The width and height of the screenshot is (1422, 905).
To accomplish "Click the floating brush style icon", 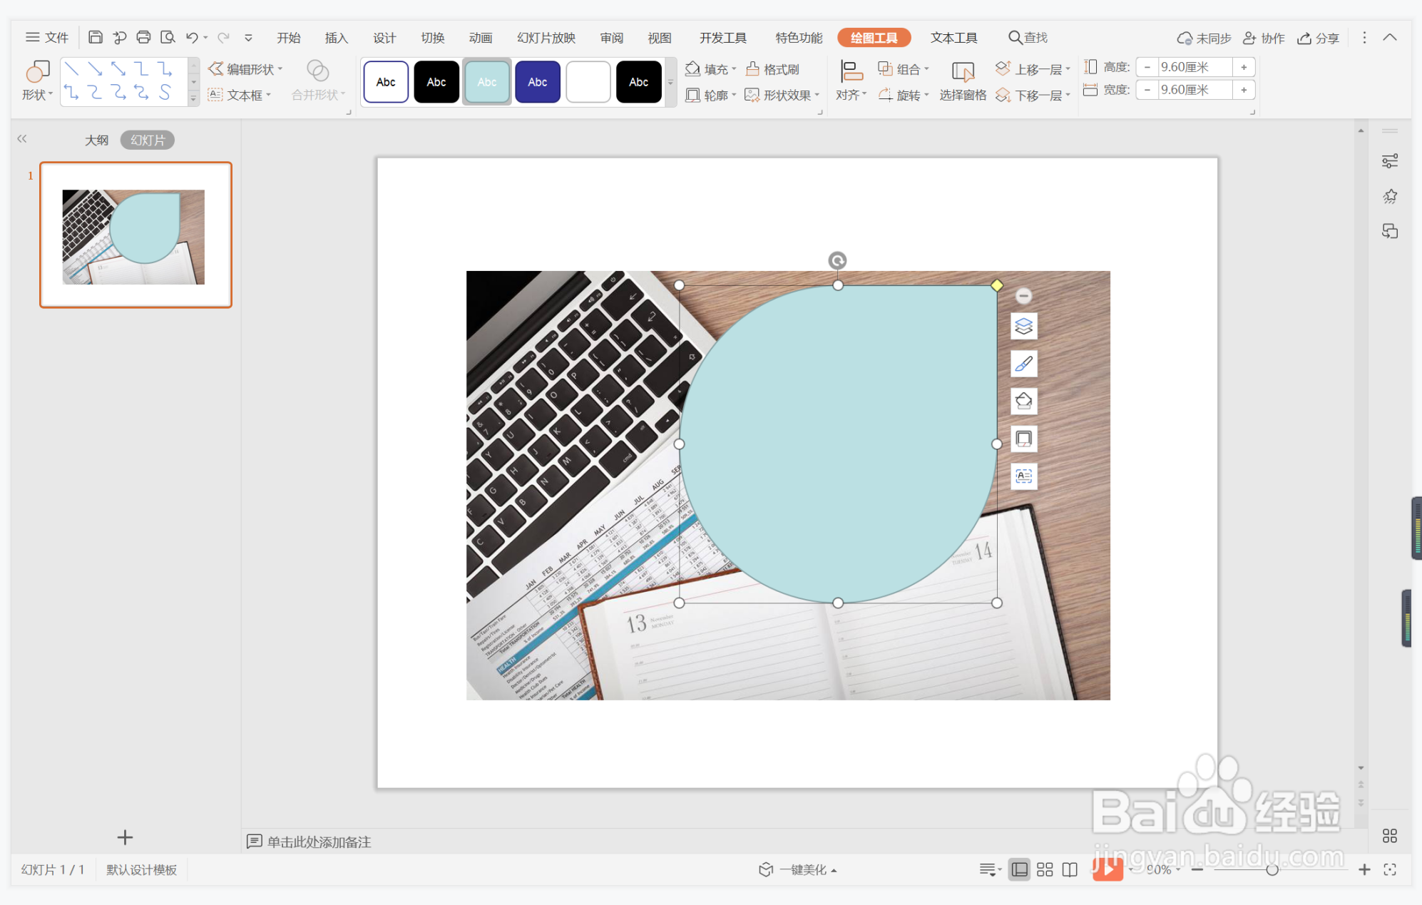I will pos(1023,364).
